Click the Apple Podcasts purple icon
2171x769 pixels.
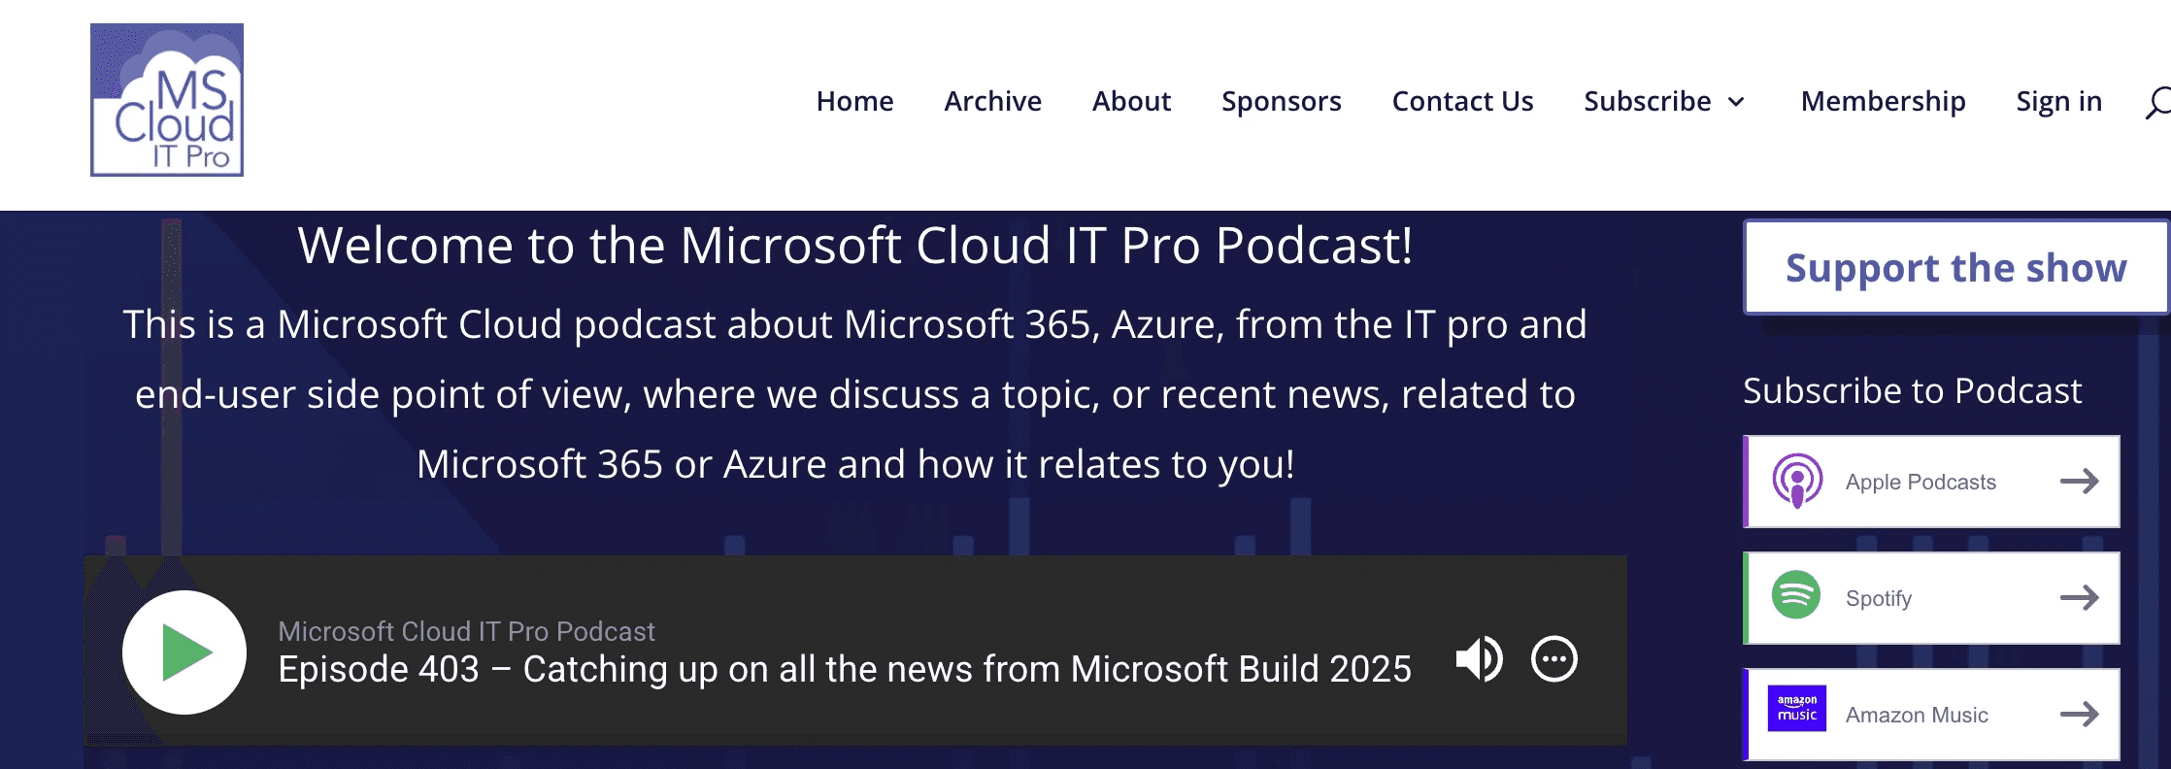point(1797,481)
